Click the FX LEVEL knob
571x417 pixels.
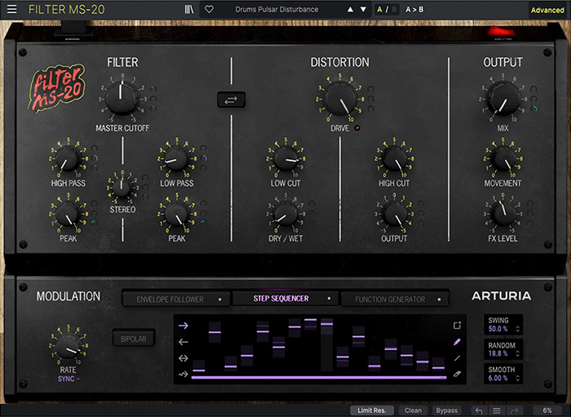[503, 214]
